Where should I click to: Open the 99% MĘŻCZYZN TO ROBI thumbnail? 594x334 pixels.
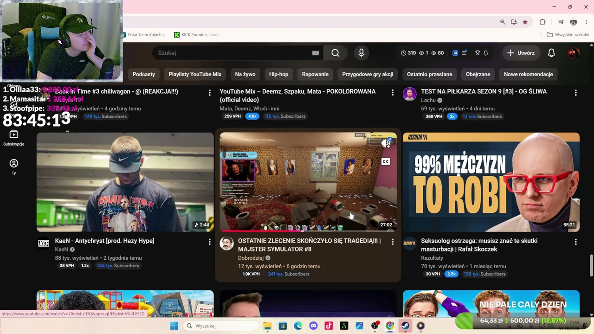[491, 182]
